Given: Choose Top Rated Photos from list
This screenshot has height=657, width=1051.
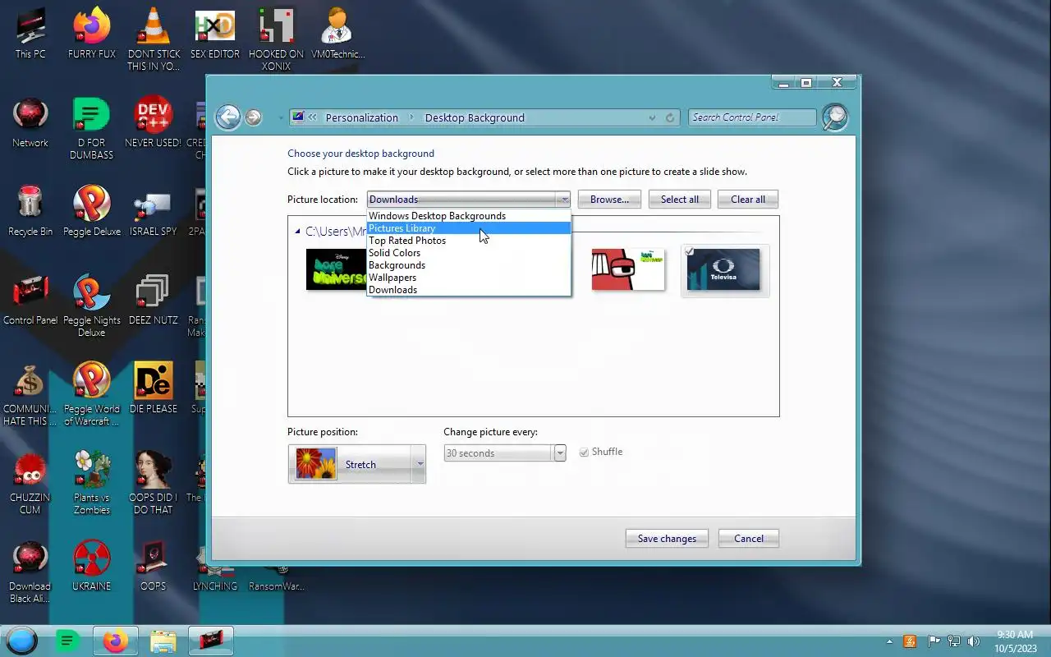Looking at the screenshot, I should (468, 241).
